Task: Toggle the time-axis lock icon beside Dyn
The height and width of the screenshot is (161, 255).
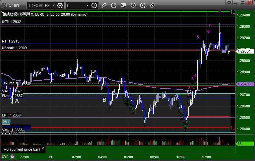Action: tap(12, 156)
